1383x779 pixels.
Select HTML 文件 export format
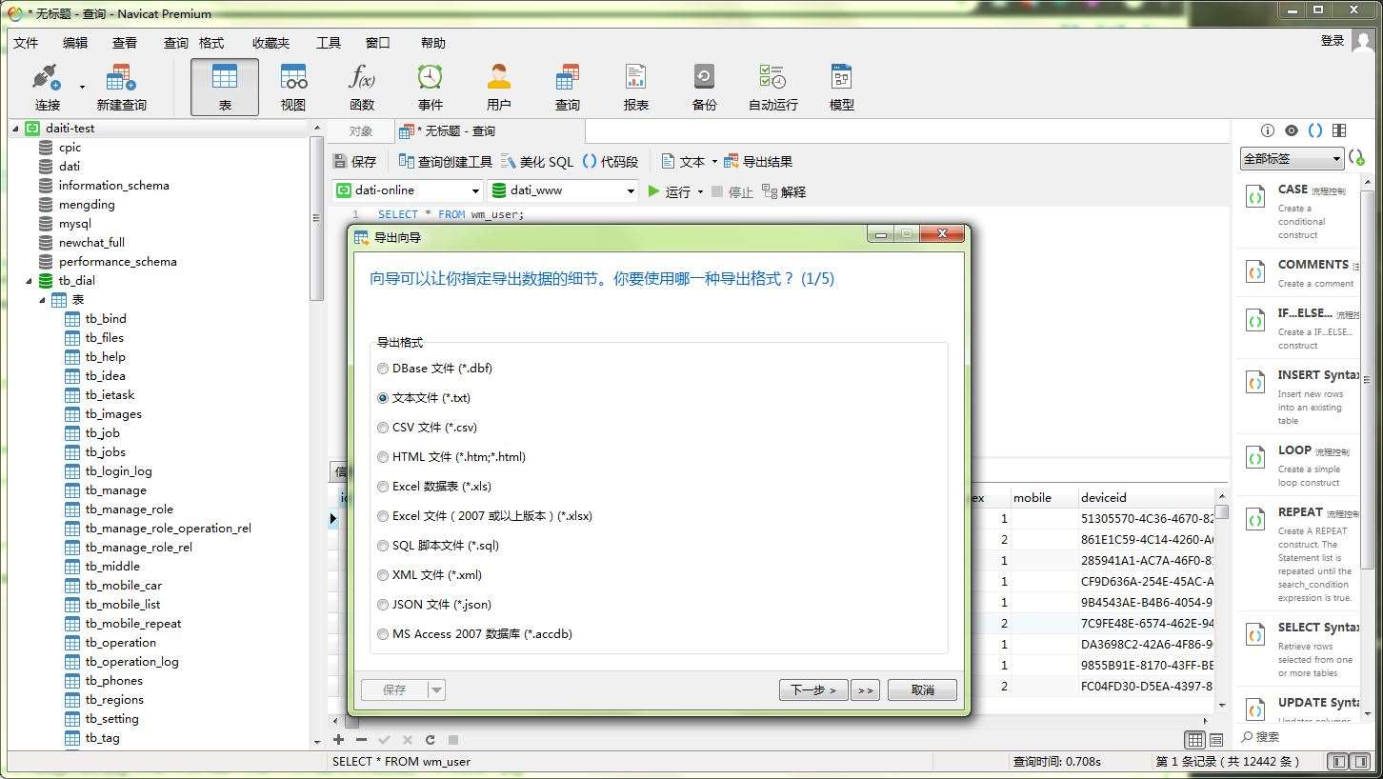tap(451, 457)
